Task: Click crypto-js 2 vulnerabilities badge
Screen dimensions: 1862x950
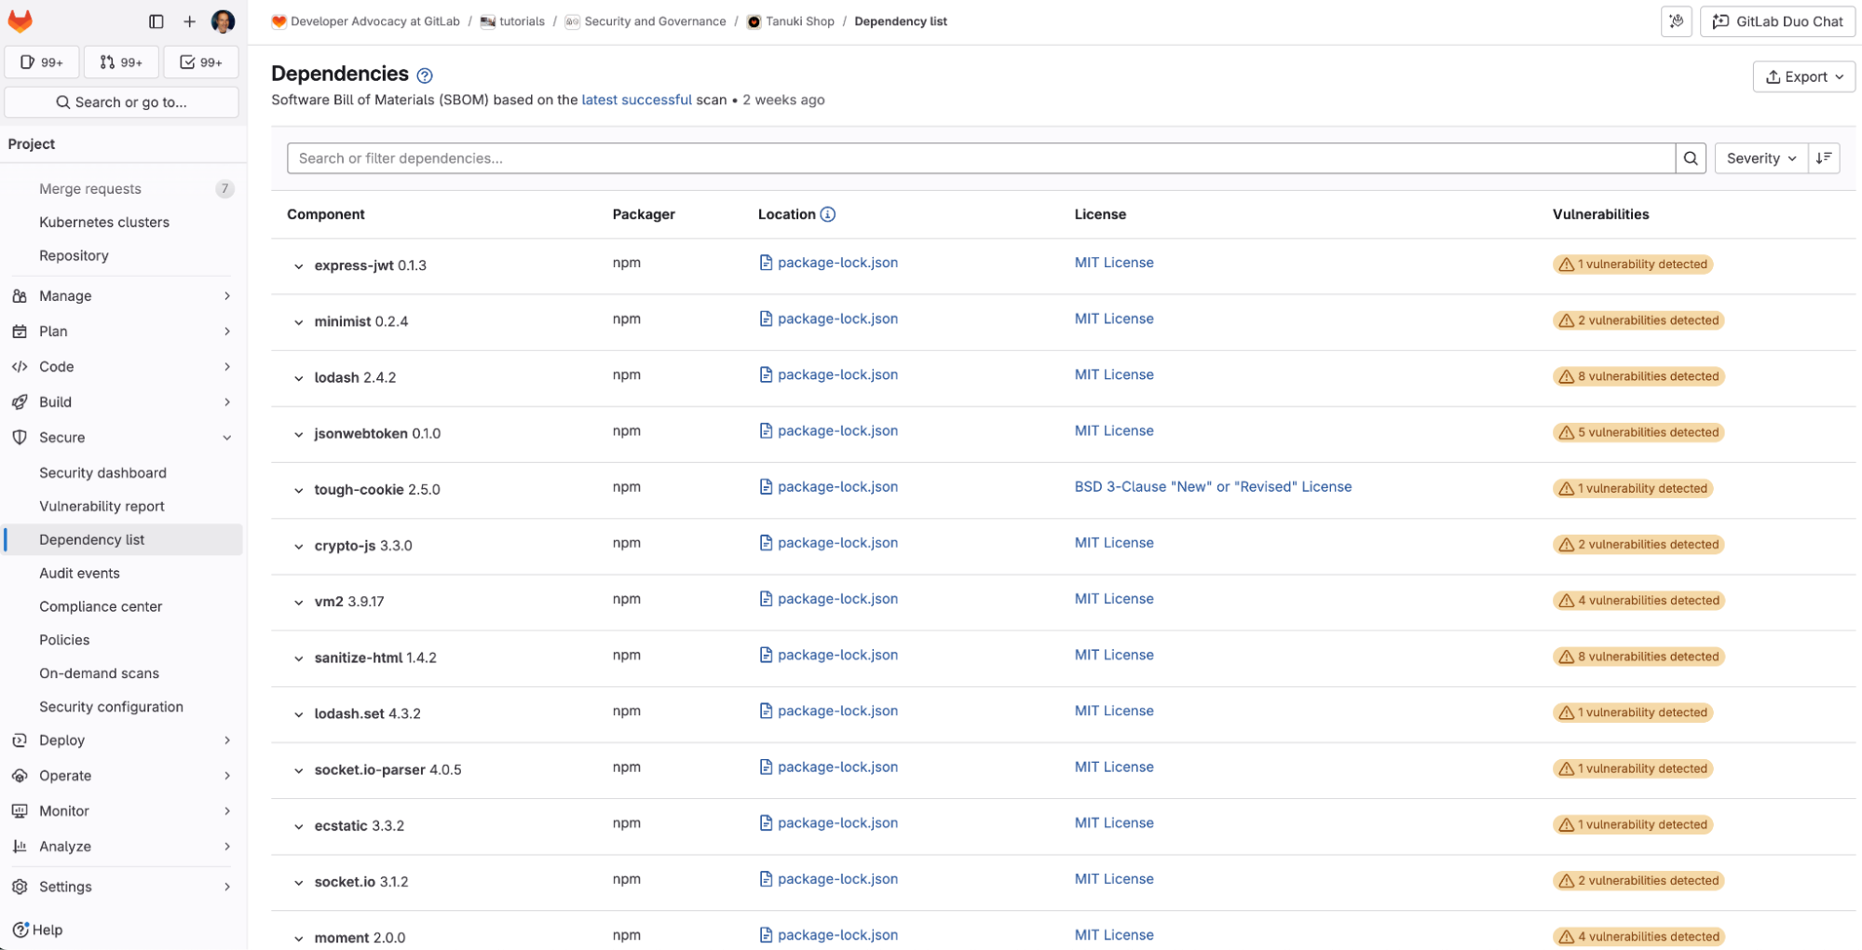Action: [x=1638, y=545]
